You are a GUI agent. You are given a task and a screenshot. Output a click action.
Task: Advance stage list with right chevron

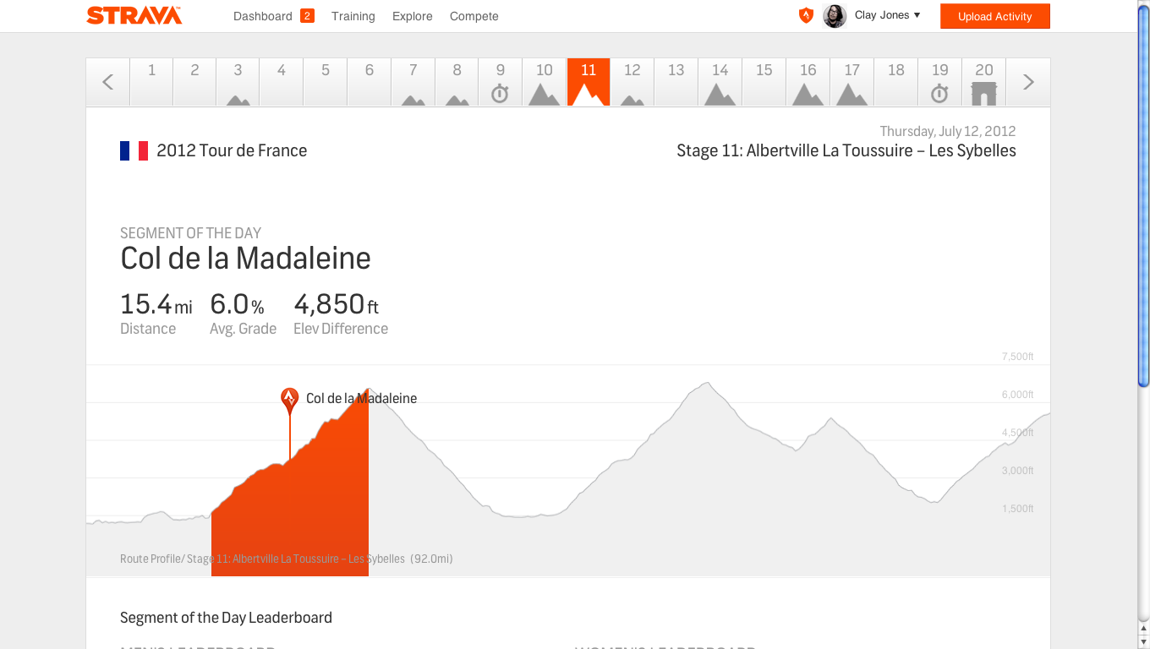[x=1028, y=82]
